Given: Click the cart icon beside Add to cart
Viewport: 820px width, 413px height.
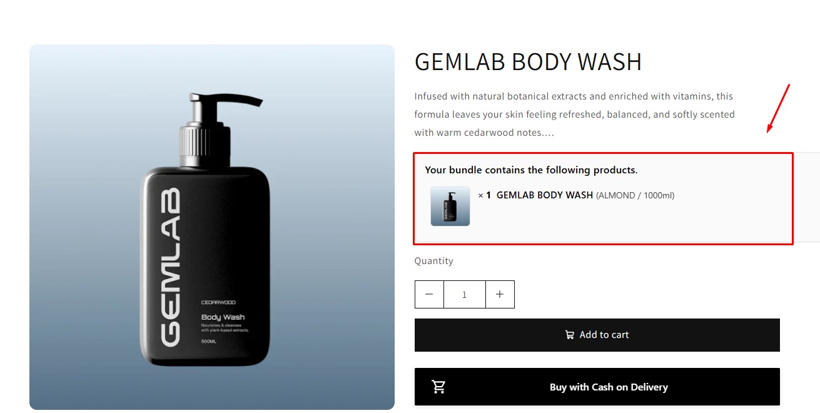Looking at the screenshot, I should pyautogui.click(x=569, y=335).
